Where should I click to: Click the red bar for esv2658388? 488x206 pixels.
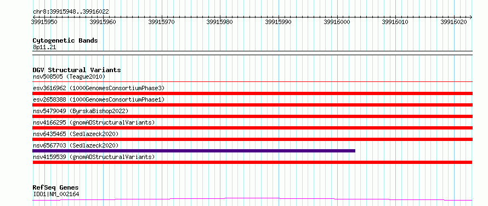252,105
